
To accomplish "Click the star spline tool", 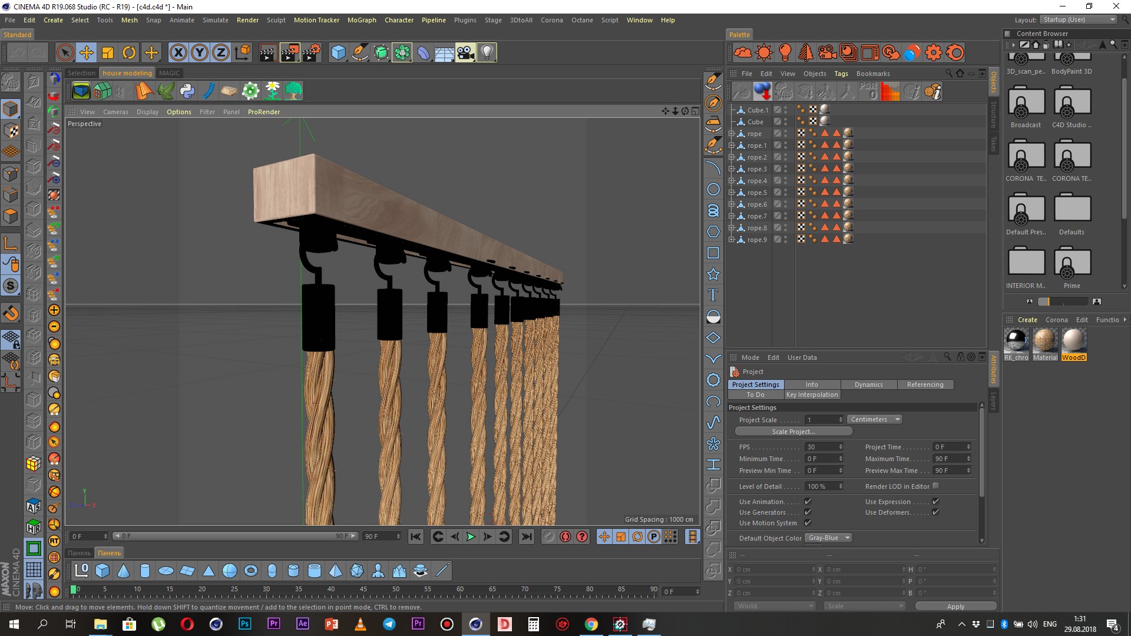I will [713, 274].
